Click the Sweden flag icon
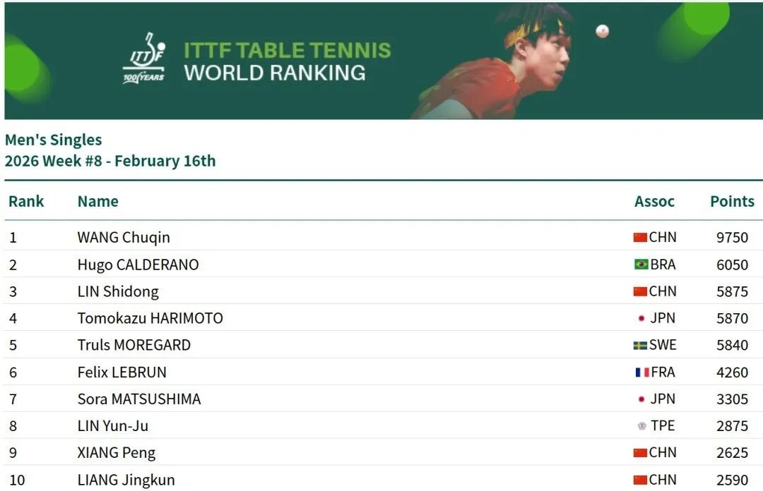The height and width of the screenshot is (491, 763). point(640,345)
